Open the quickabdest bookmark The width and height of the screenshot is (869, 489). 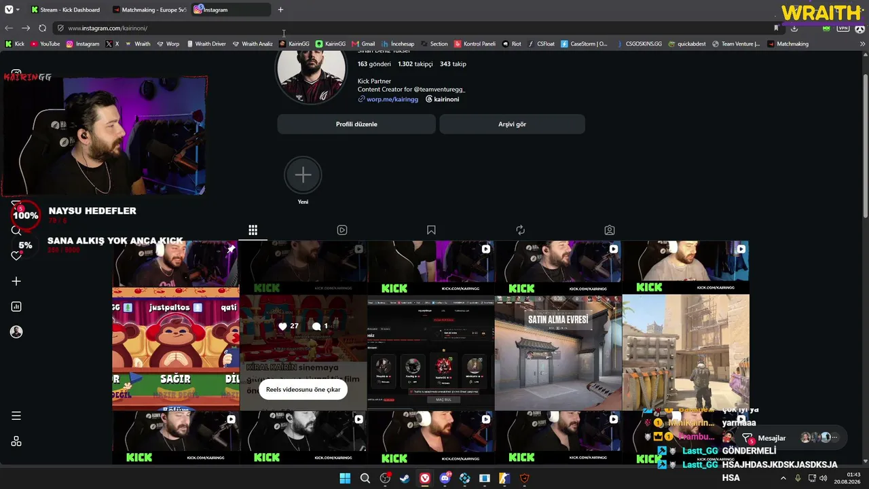point(687,43)
